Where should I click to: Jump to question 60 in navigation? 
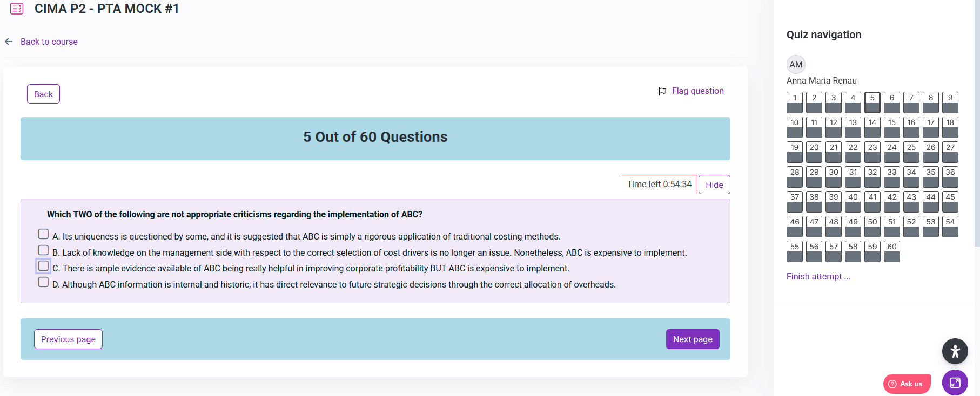coord(891,251)
